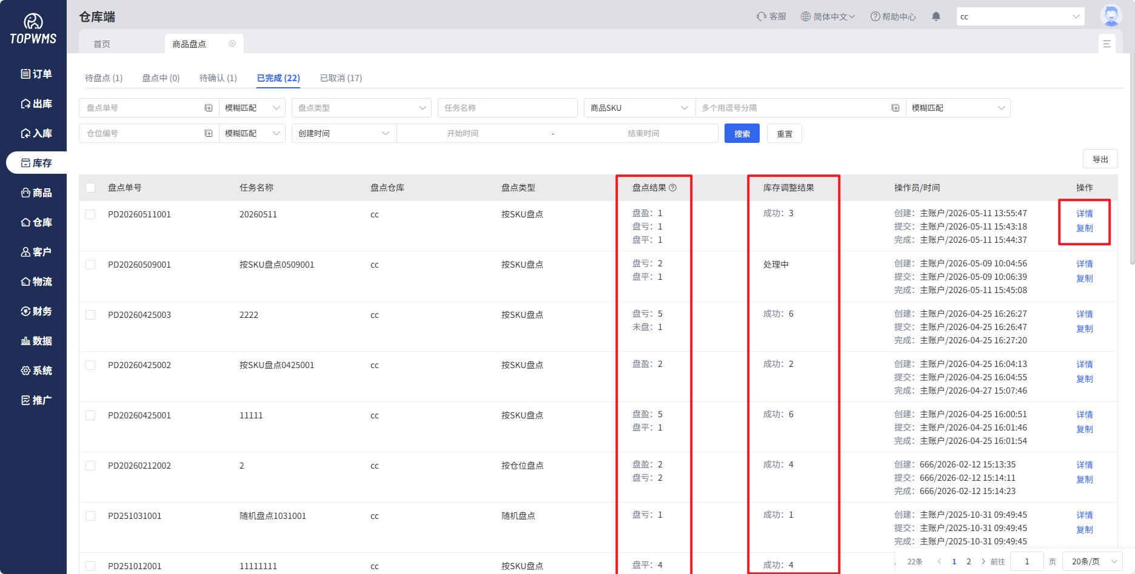Image resolution: width=1135 pixels, height=574 pixels.
Task: Open the cc warehouse selector dropdown
Action: 1020,16
